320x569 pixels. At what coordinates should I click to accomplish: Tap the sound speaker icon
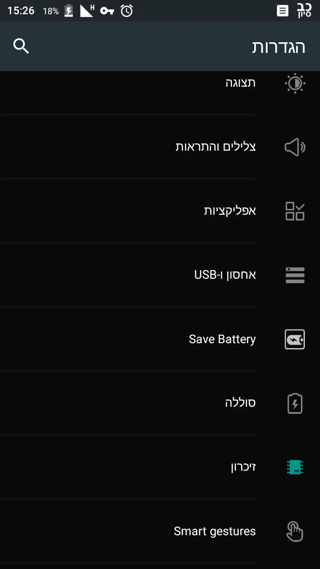click(295, 147)
